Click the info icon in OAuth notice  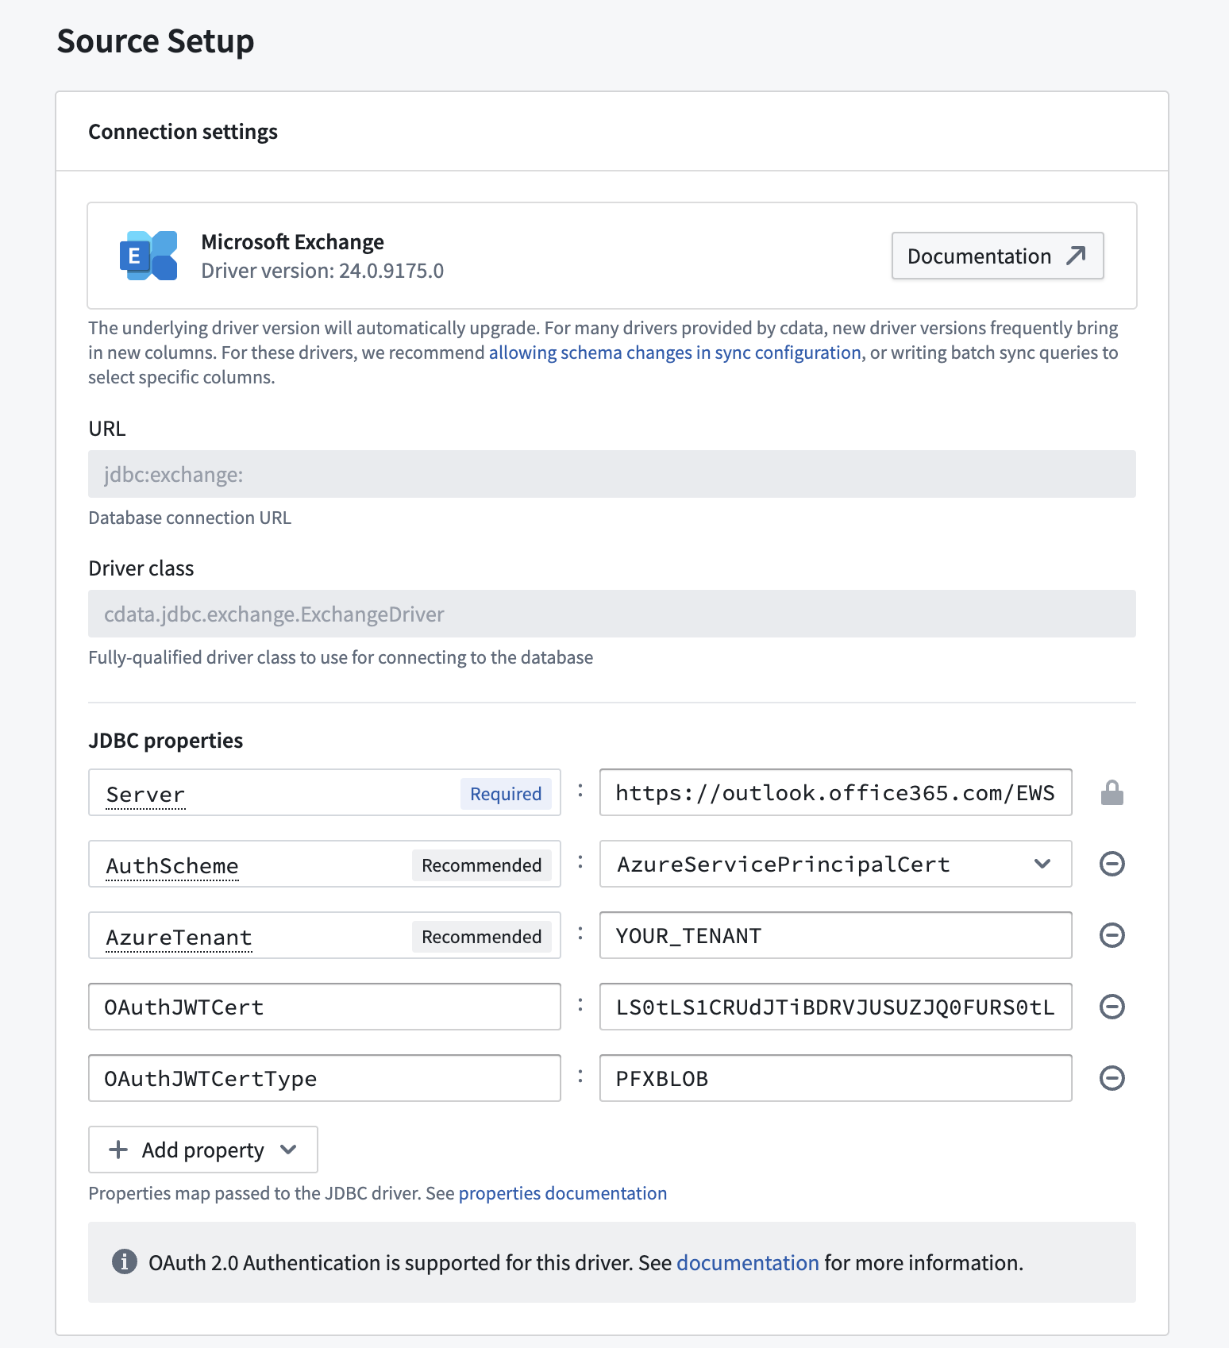[x=124, y=1262]
